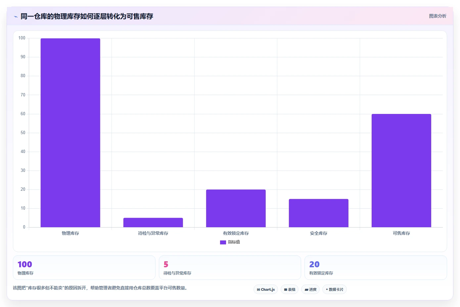Click the chart title 同一仓库的物理库存如何逐层转化为可售库存

[87, 16]
